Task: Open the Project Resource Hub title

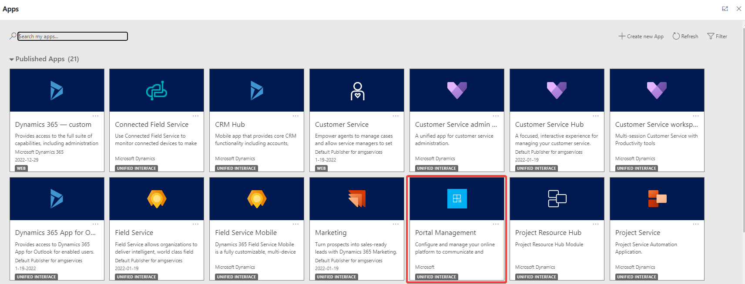Action: pos(548,233)
